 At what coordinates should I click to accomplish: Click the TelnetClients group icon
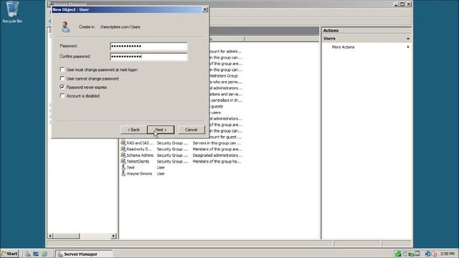[x=123, y=161]
